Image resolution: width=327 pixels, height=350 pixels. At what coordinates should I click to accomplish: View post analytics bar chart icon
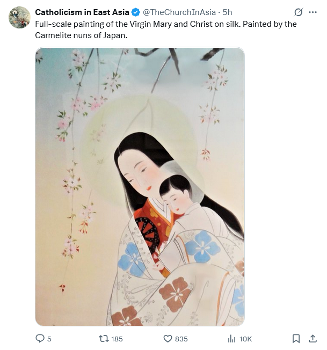pos(232,339)
